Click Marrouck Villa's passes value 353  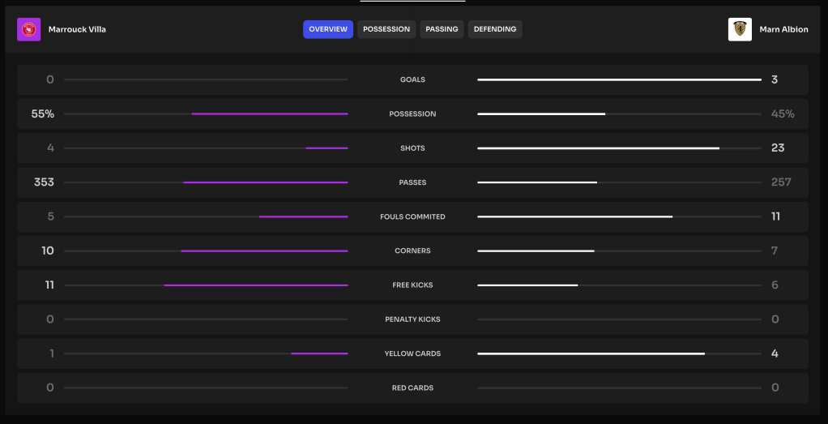(x=44, y=182)
